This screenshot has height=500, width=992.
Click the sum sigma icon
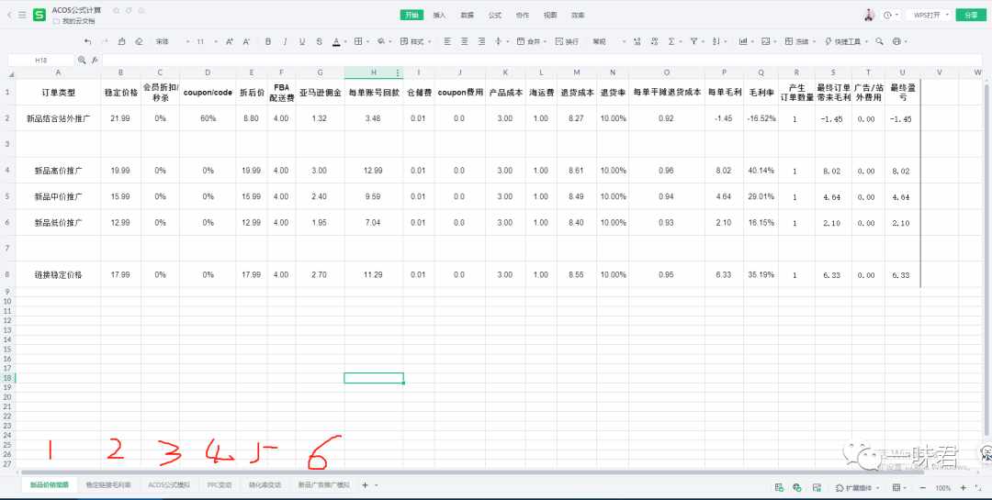tap(671, 41)
